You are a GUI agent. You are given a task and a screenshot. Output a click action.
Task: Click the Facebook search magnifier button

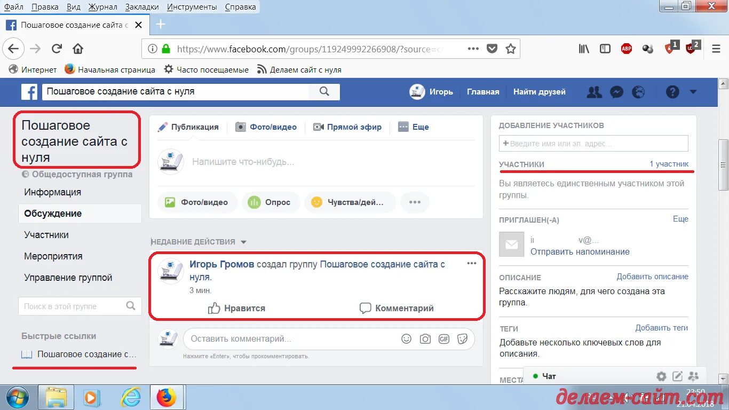[x=324, y=91]
